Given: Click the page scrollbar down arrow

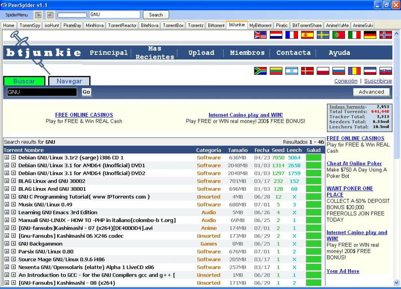Looking at the screenshot, I should (x=396, y=282).
